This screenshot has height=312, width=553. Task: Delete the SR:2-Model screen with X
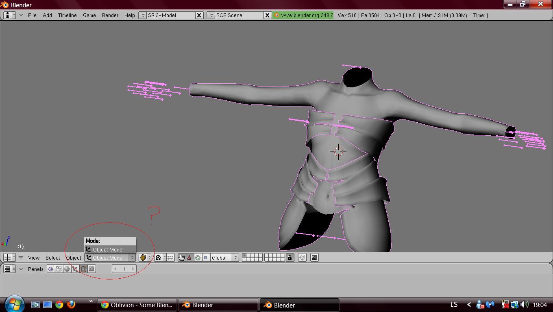click(199, 15)
